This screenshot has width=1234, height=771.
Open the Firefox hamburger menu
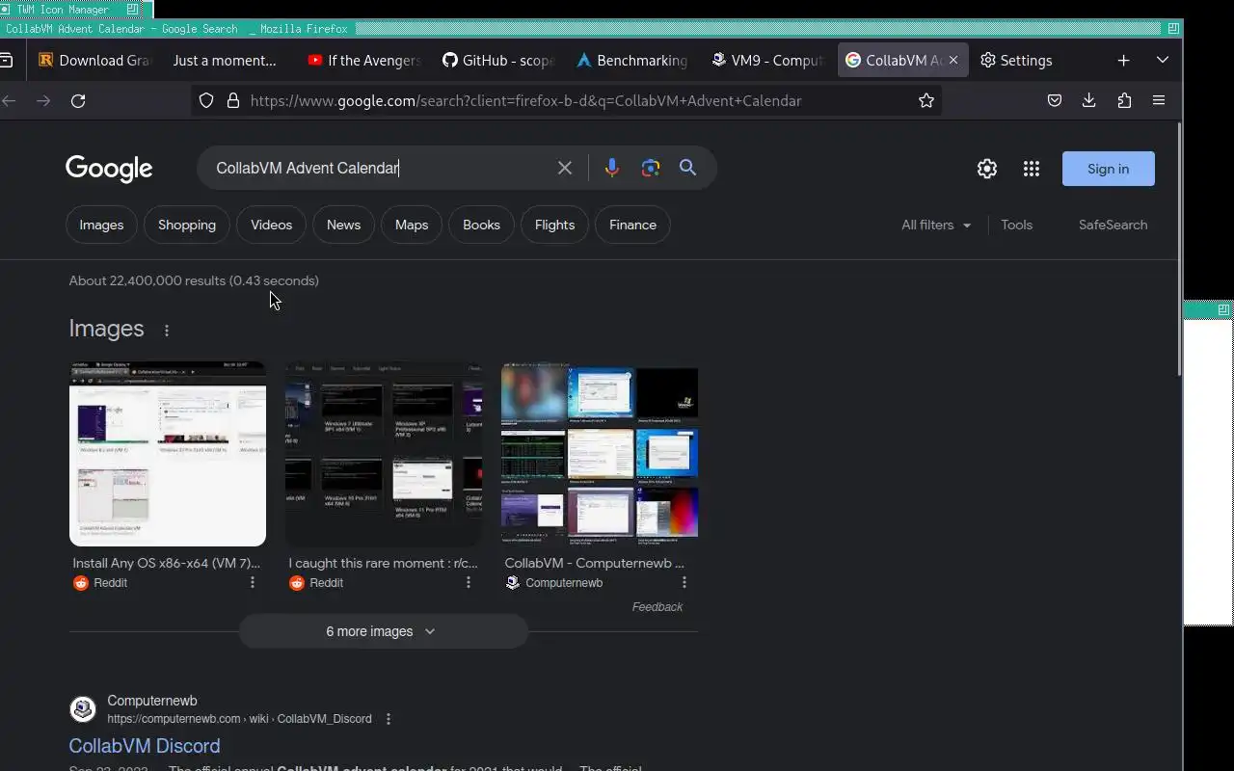click(1159, 100)
